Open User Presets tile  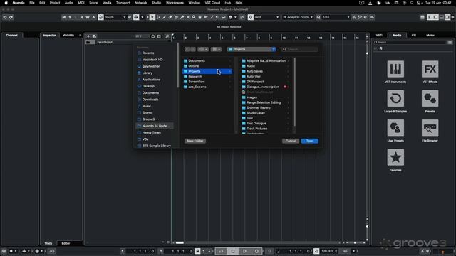[395, 128]
